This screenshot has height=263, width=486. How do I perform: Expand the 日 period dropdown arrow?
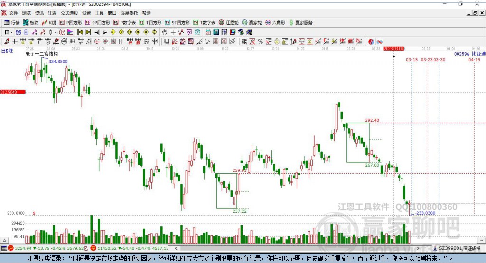pos(11,32)
